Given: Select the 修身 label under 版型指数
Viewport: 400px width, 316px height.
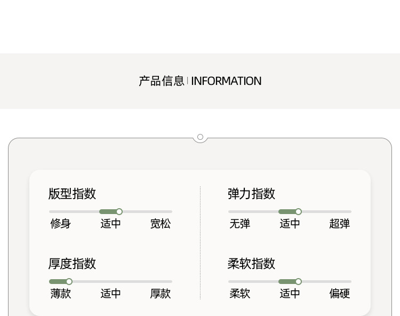Looking at the screenshot, I should (60, 224).
